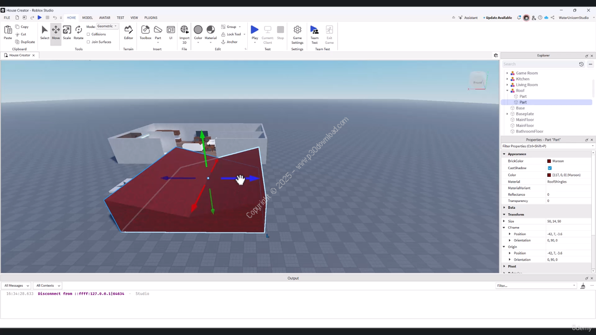This screenshot has height=335, width=596.
Task: Click the Explorer search history icon
Action: (581, 64)
